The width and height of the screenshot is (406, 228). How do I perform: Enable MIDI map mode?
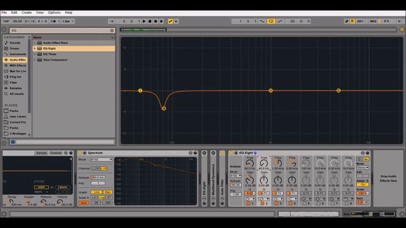[373, 21]
